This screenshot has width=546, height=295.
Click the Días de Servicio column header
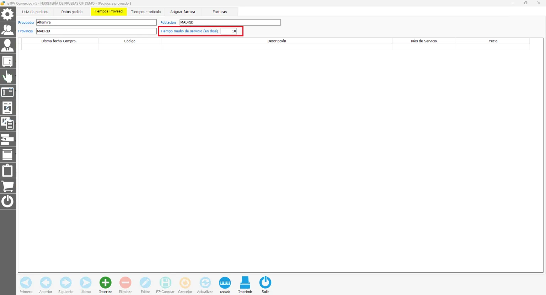pyautogui.click(x=424, y=41)
